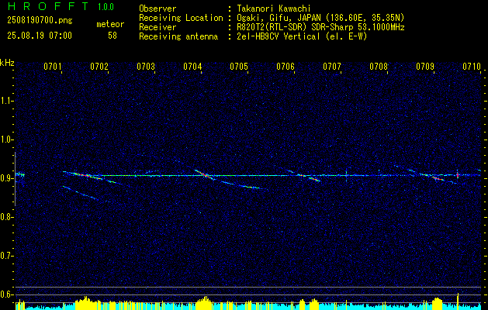Select the 0.6 frequency axis label

(6, 294)
